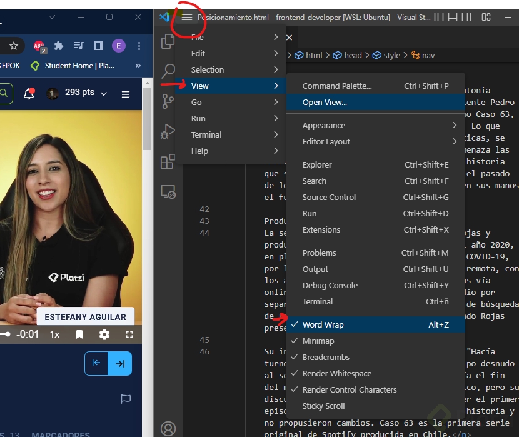The height and width of the screenshot is (437, 519).
Task: Select Problems menu entry
Action: click(x=376, y=253)
